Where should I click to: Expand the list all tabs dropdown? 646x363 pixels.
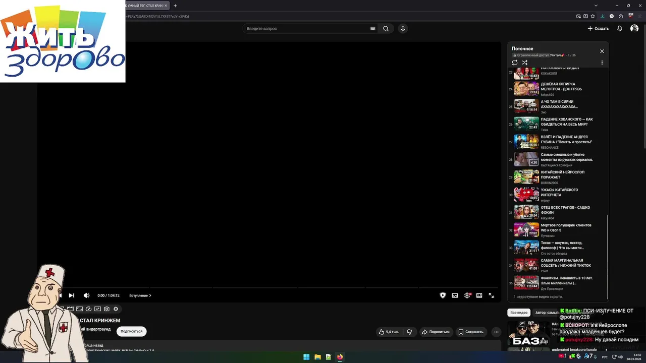pos(596,6)
